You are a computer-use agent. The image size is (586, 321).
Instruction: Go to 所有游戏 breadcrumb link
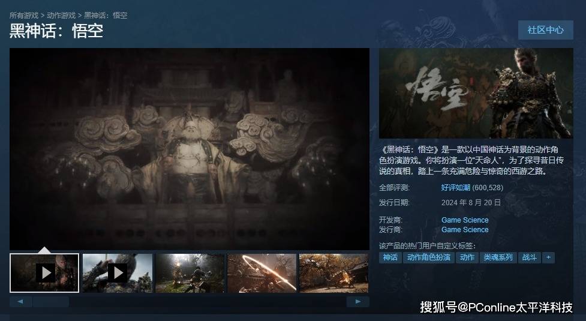[23, 16]
